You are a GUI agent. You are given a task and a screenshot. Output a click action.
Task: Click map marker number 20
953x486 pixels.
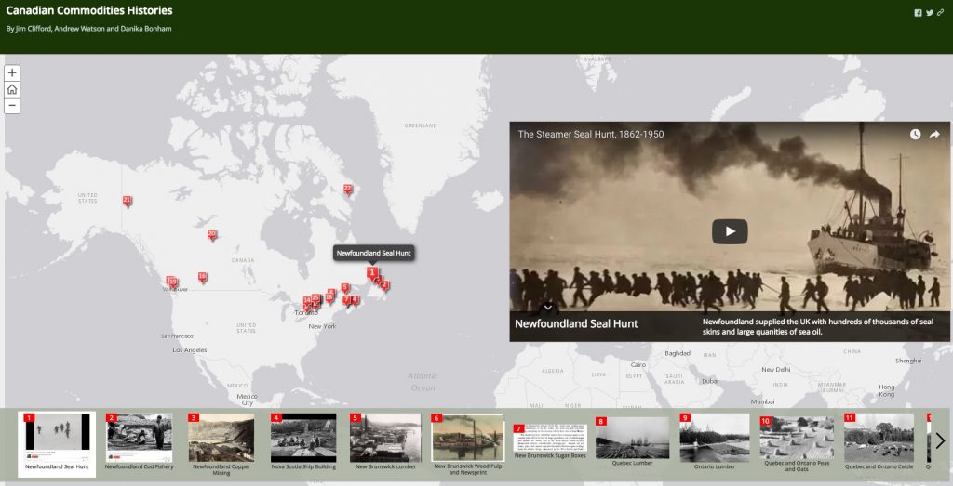point(212,235)
